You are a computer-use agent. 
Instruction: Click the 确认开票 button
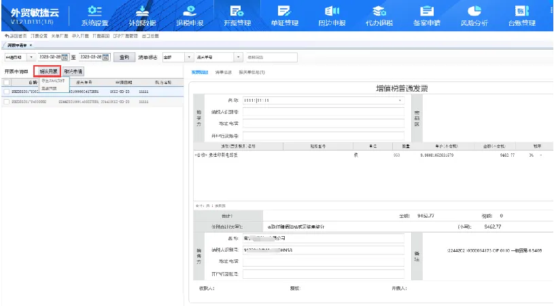[x=48, y=71]
